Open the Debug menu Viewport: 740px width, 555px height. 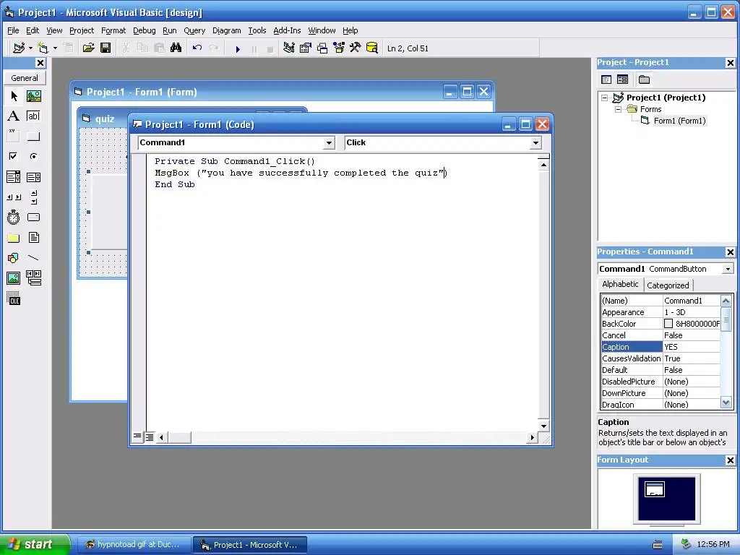point(144,30)
